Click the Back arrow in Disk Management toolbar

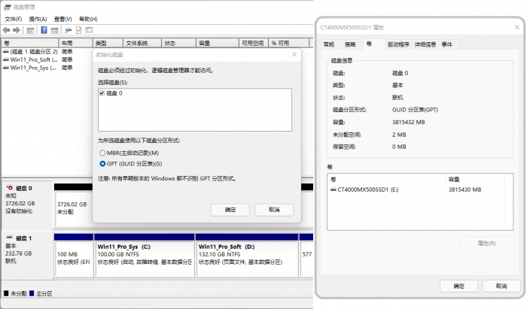pyautogui.click(x=6, y=30)
